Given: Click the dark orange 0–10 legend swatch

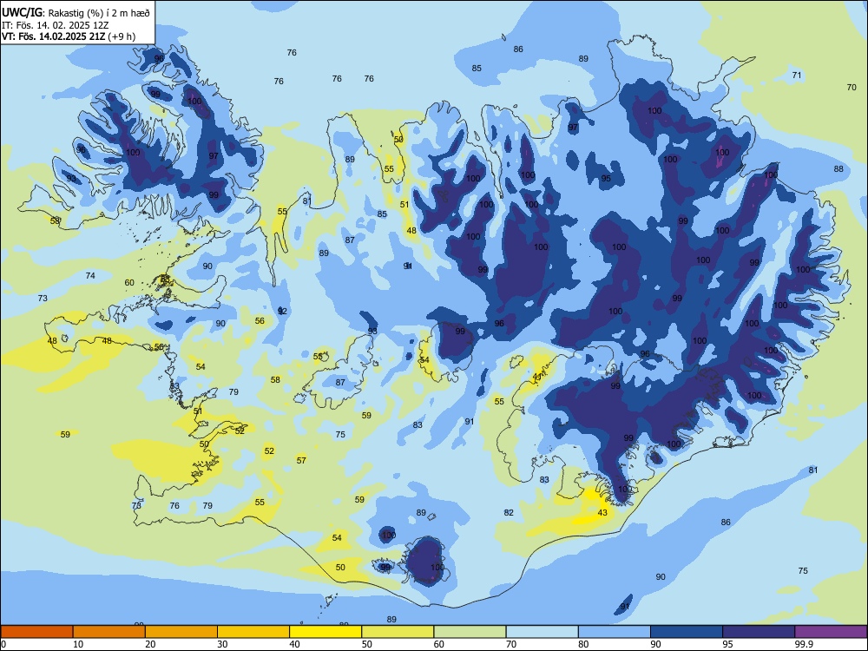Looking at the screenshot, I should tap(36, 632).
